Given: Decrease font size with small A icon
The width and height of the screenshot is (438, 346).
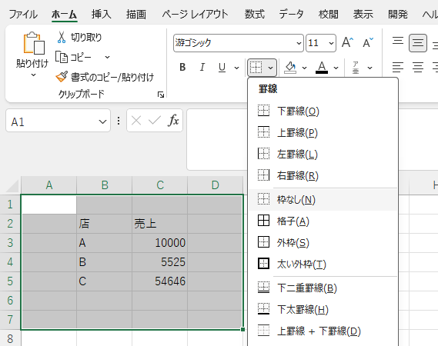Looking at the screenshot, I should (x=368, y=43).
